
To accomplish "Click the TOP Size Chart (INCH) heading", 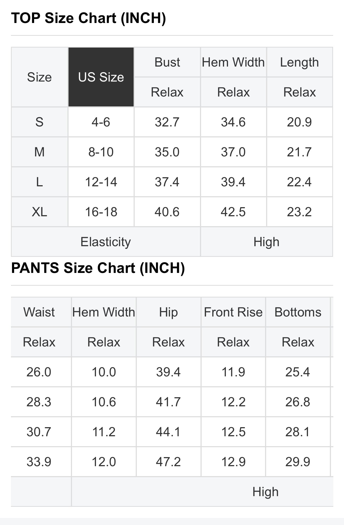I will point(89,18).
